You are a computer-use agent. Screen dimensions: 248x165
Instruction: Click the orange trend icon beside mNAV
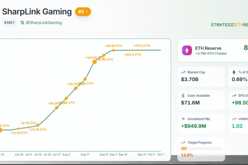(x=234, y=119)
